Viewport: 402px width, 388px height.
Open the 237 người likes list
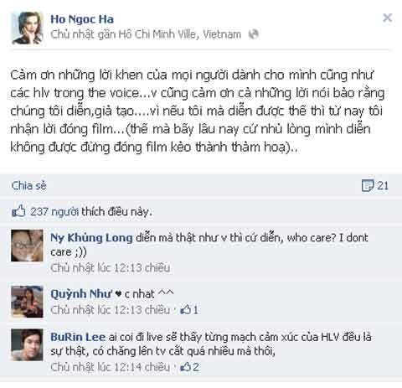coord(54,212)
